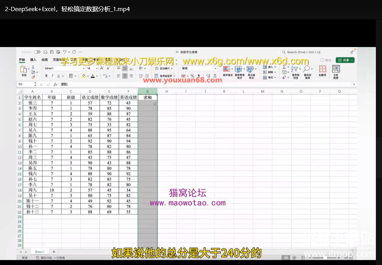The image size is (382, 265).
Task: Click the fill color bucket icon
Action: click(x=83, y=76)
